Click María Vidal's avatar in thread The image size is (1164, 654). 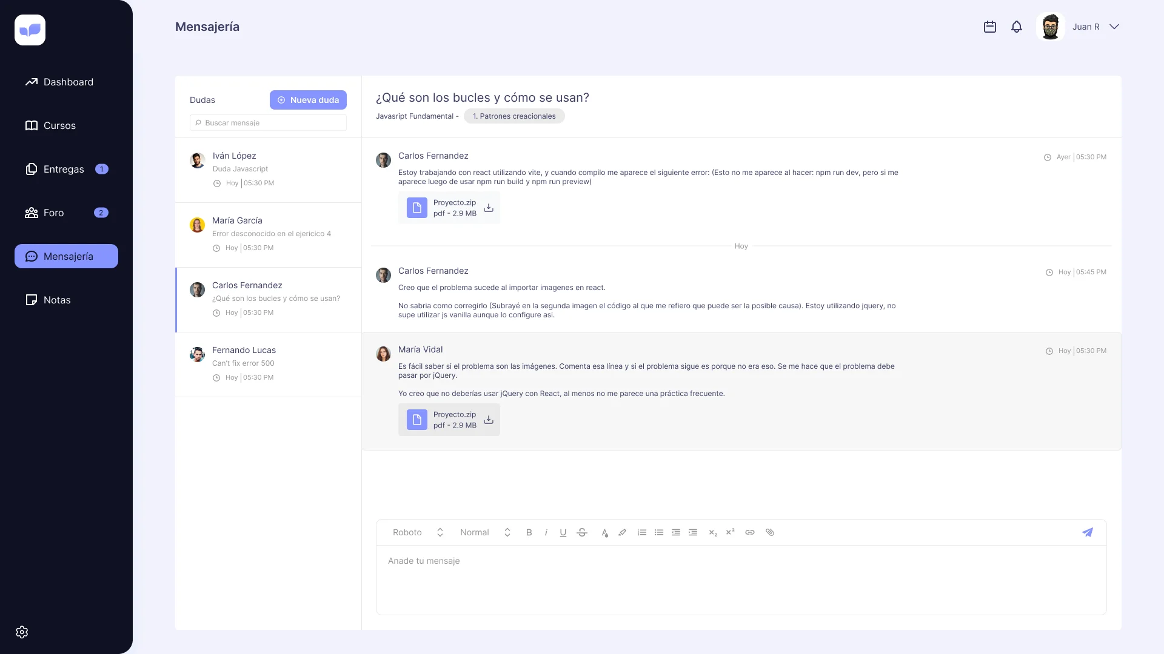click(383, 354)
